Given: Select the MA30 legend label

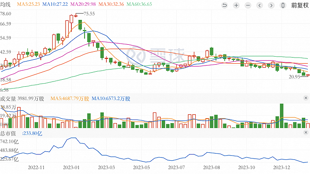Looking at the screenshot, I should click(x=111, y=4).
